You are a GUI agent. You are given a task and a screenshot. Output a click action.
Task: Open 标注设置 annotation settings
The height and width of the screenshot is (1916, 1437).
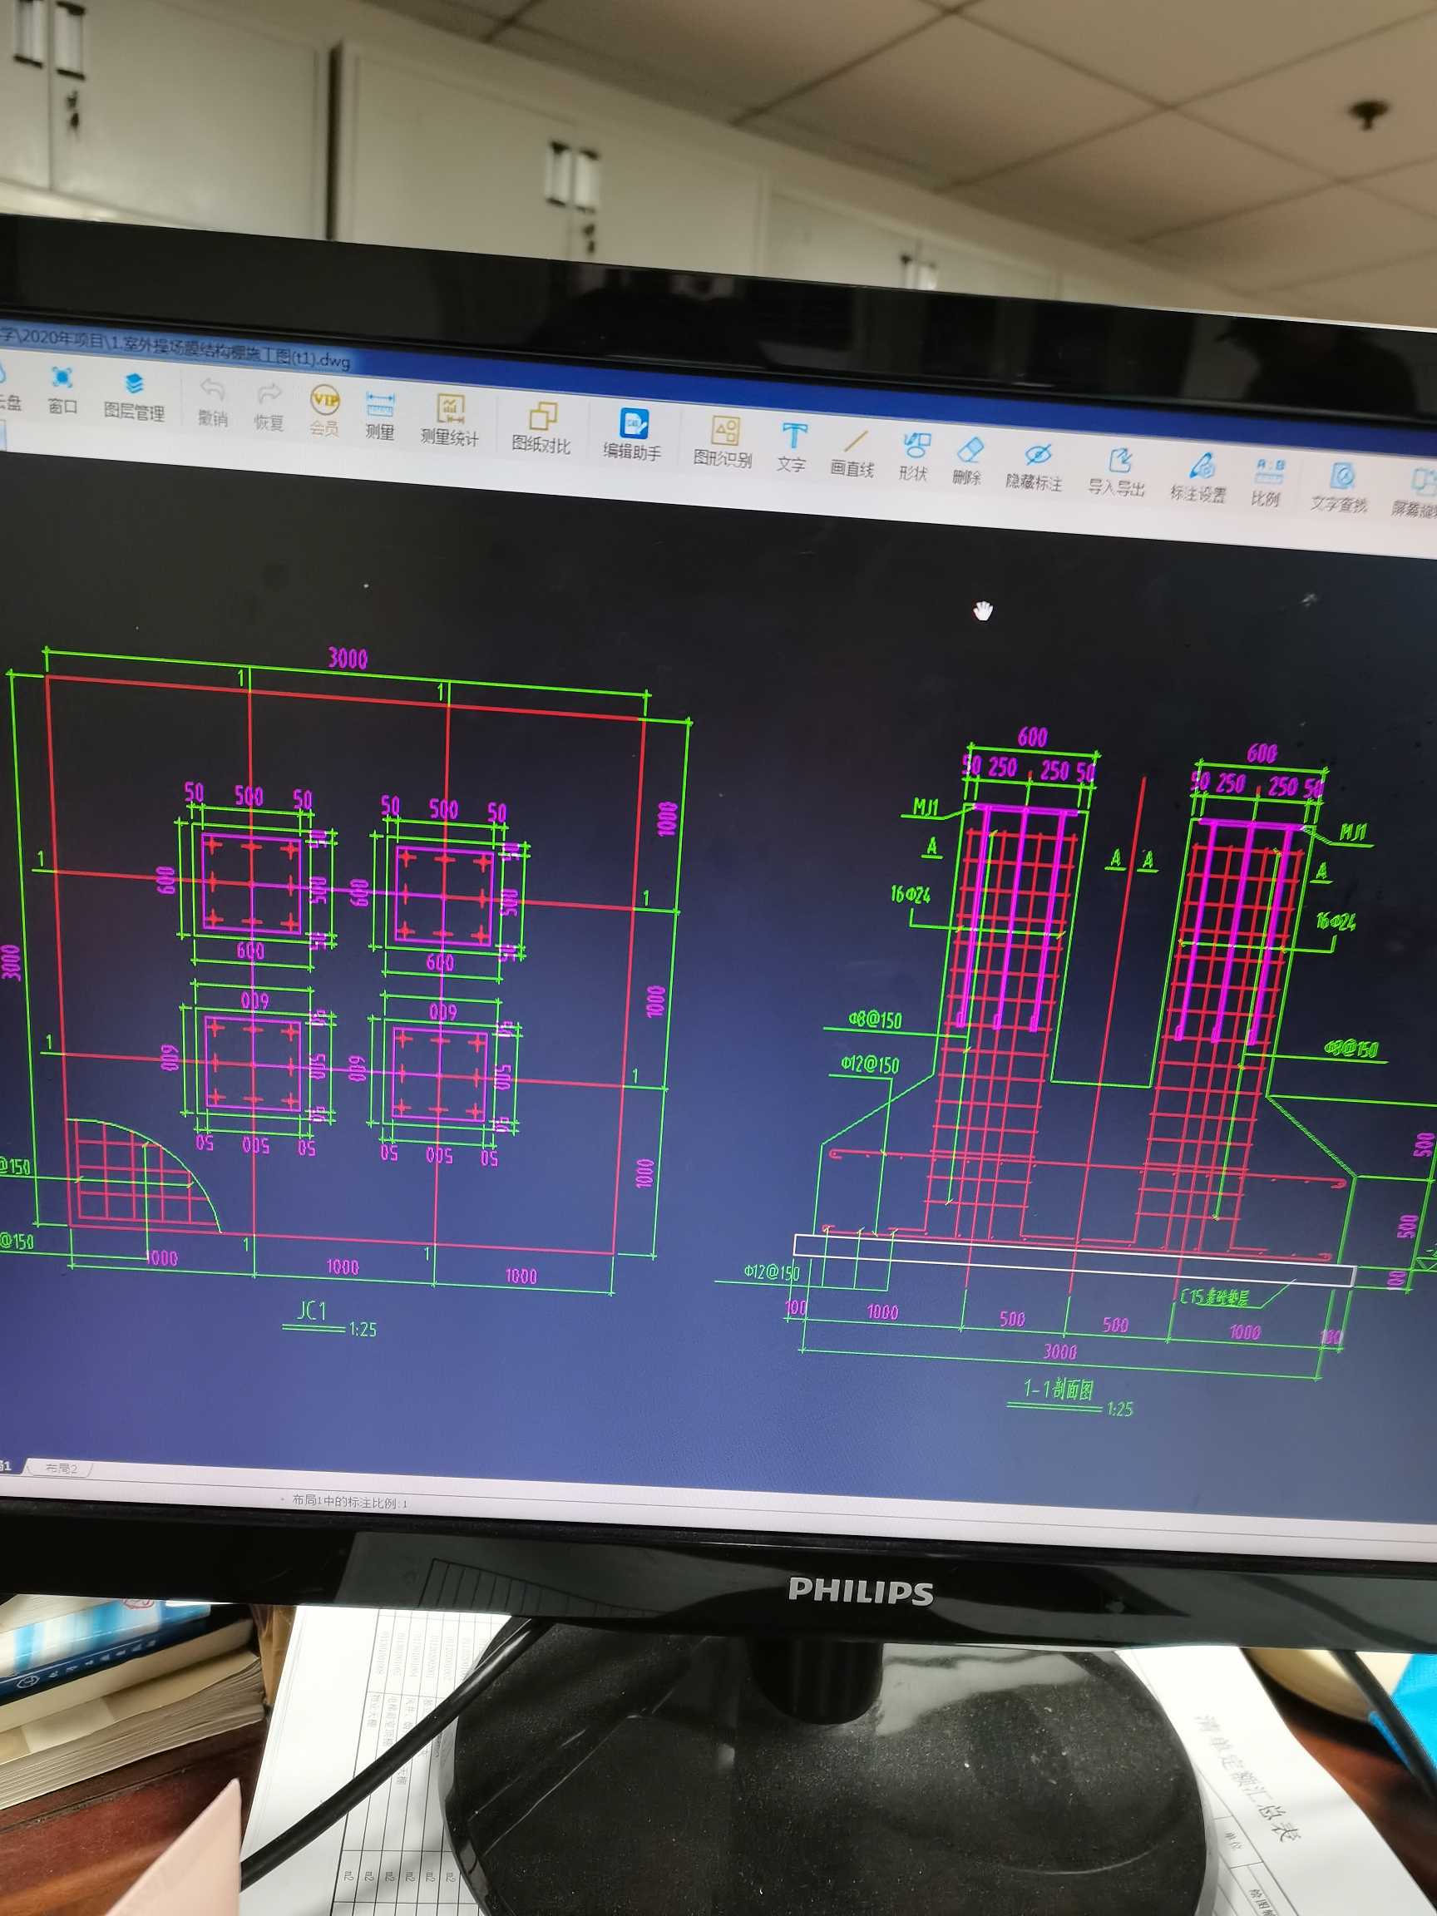[1199, 478]
